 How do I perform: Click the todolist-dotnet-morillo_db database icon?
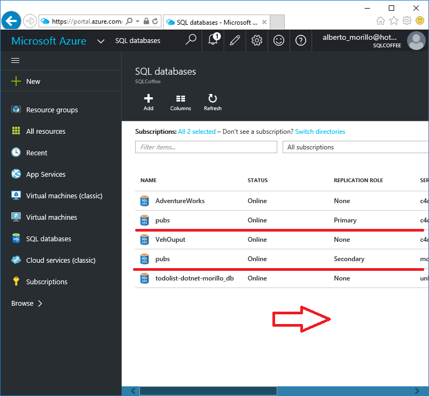point(144,278)
